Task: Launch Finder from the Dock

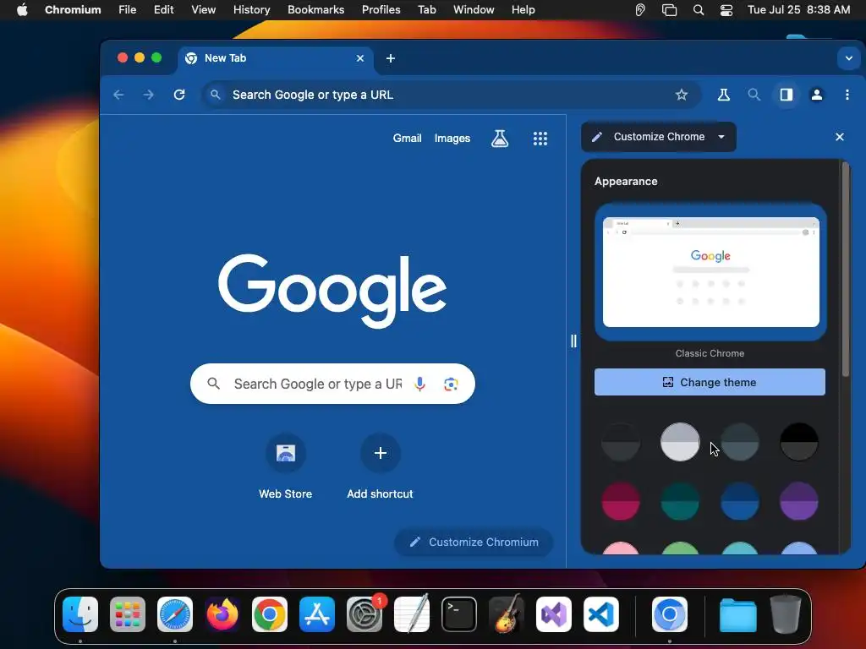Action: pos(80,614)
